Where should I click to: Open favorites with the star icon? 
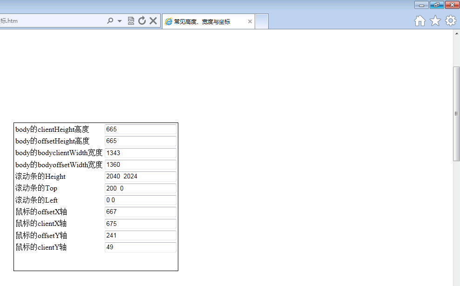click(435, 21)
